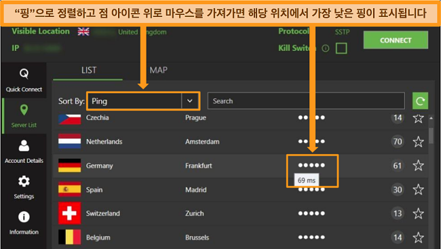Favorite the Germany Frankfurt server
Screen dimensions: 441x249
(418, 166)
